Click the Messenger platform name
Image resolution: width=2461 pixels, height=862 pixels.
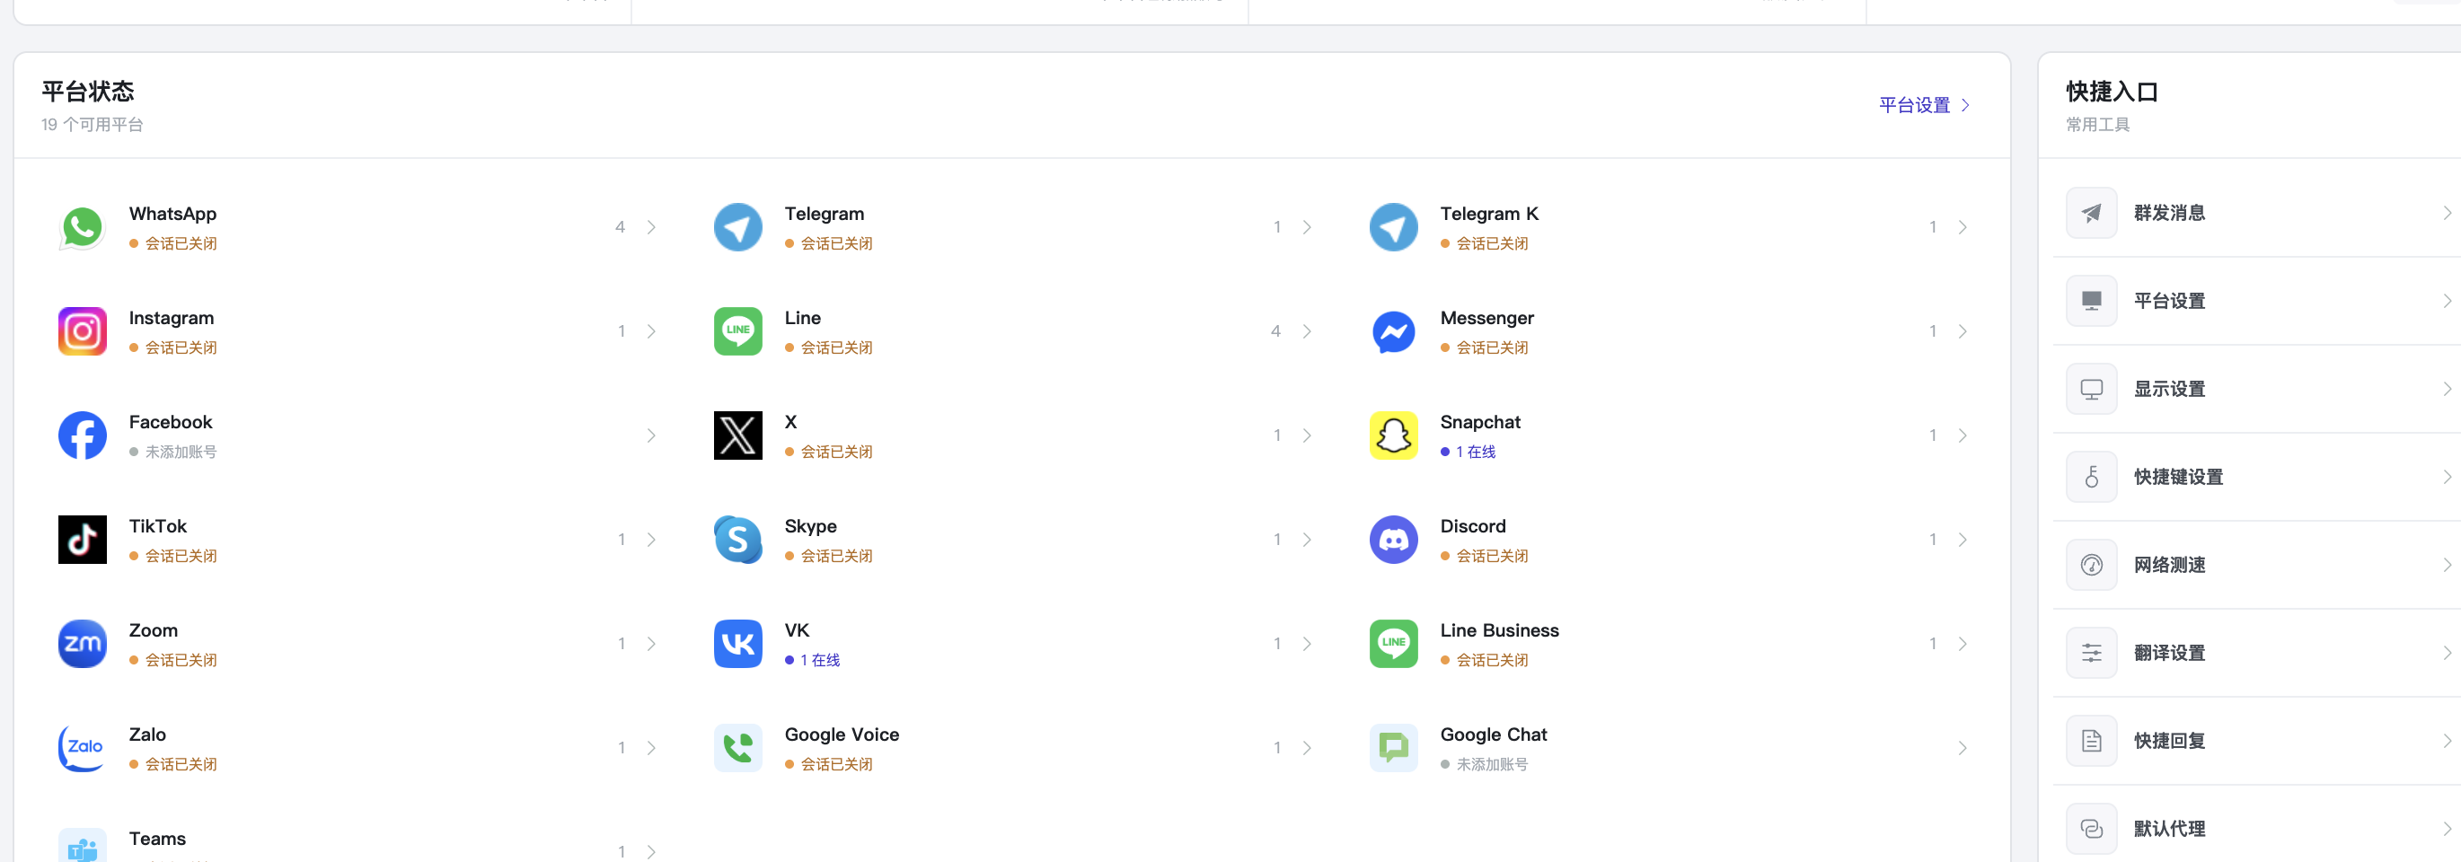pos(1486,318)
